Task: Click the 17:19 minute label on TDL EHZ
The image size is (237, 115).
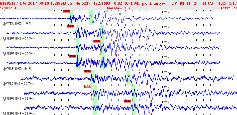Action: click(x=165, y=12)
